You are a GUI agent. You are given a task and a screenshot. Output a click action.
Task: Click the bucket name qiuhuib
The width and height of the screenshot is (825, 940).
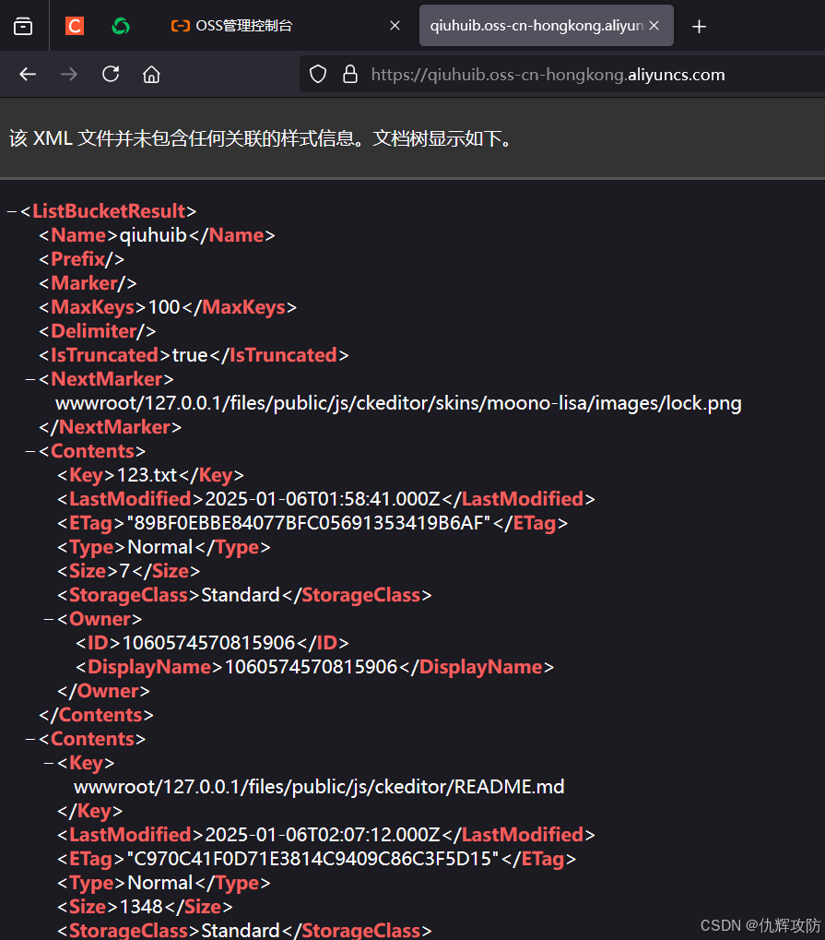click(x=153, y=235)
